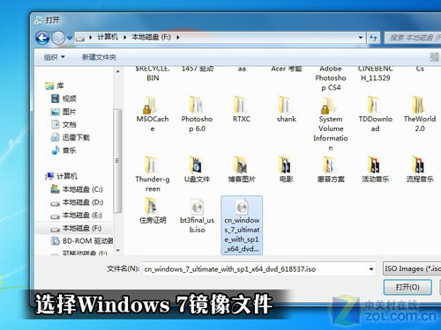Open the 文档 library
The height and width of the screenshot is (330, 441).
pyautogui.click(x=64, y=124)
